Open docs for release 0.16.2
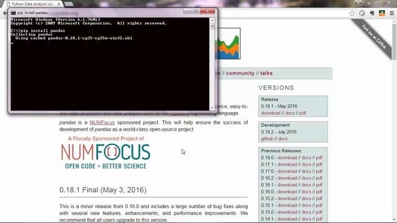This screenshot has height=223, width=397. pos(306,178)
